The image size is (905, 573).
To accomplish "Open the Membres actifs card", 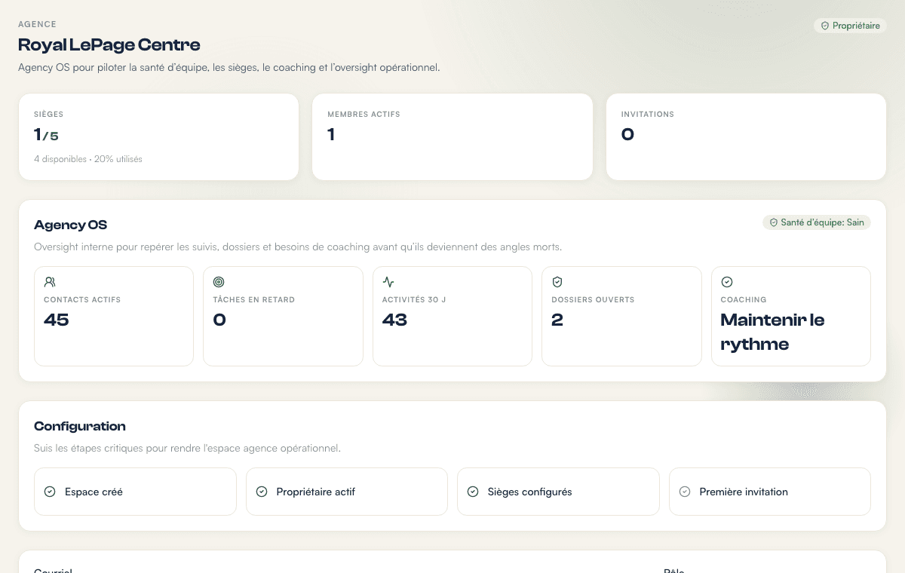I will point(452,136).
